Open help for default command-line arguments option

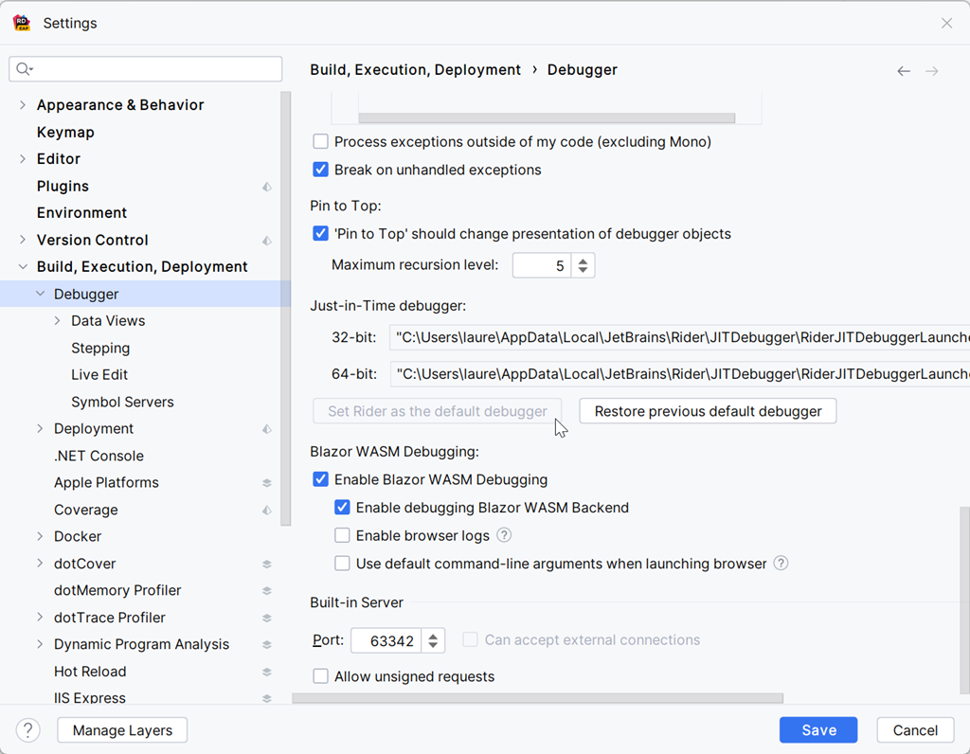[781, 563]
